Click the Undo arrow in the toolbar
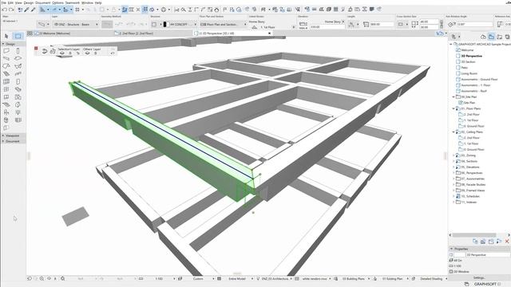This screenshot has width=511, height=287. [x=5, y=10]
